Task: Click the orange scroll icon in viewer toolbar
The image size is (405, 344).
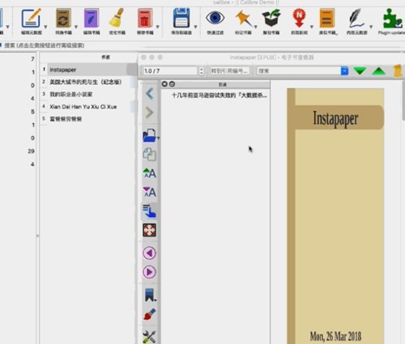Action: pos(398,70)
